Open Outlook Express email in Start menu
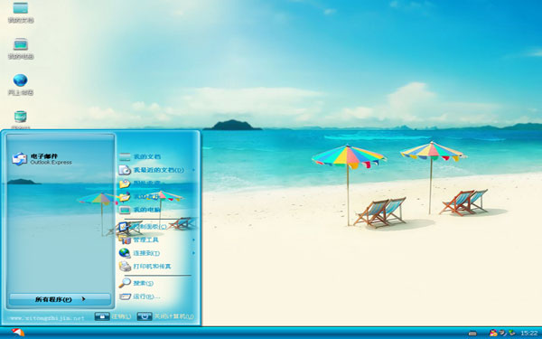 pyautogui.click(x=42, y=159)
